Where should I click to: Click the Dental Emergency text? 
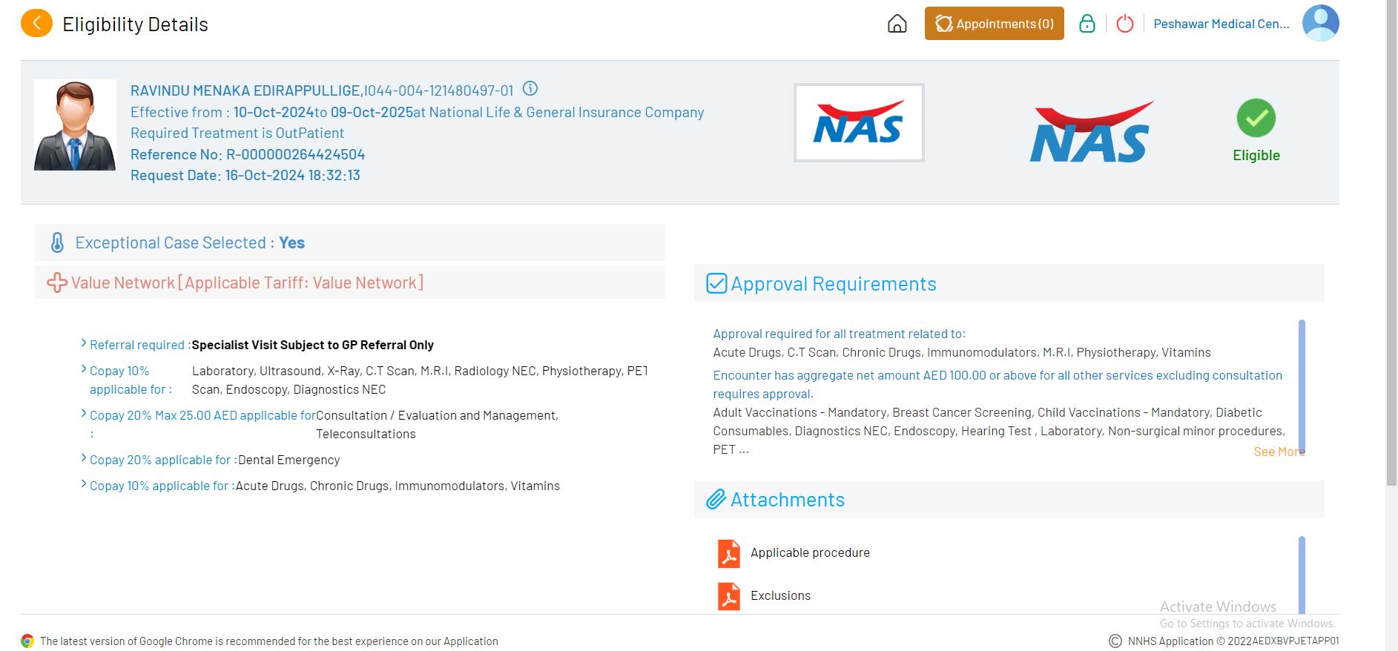pos(288,460)
